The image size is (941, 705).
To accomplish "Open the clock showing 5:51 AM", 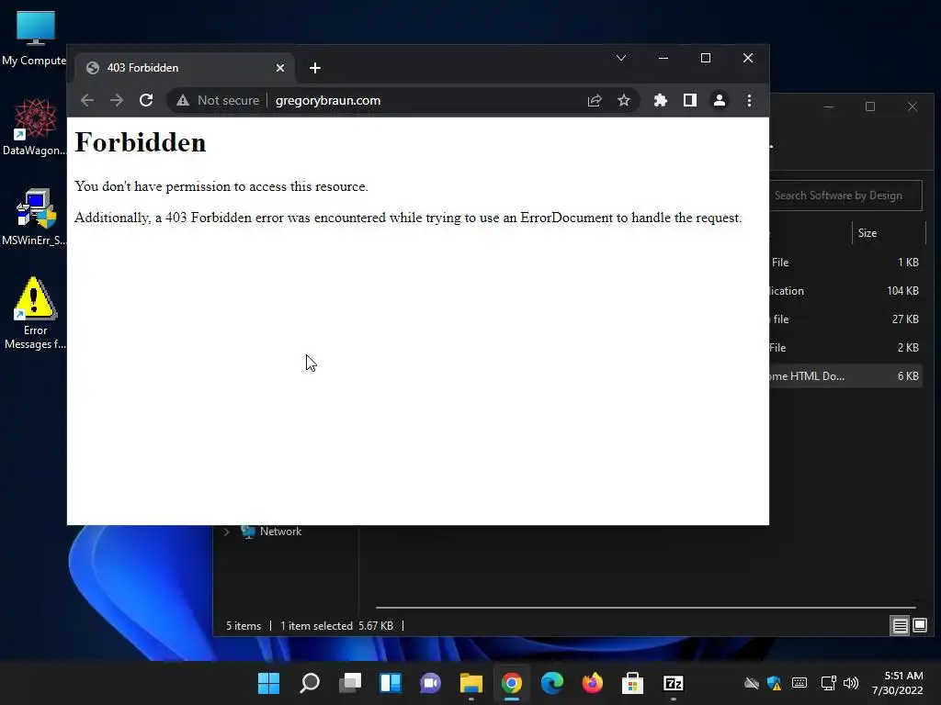I will tap(897, 683).
